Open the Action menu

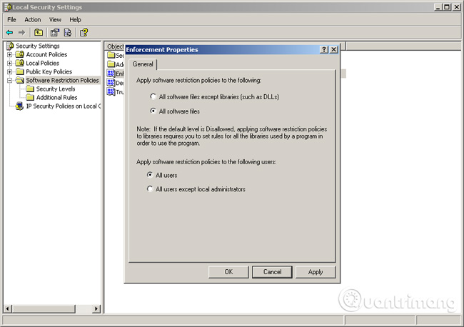click(x=33, y=19)
